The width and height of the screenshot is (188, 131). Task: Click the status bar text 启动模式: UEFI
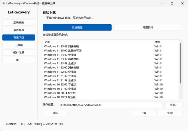(x=14, y=124)
